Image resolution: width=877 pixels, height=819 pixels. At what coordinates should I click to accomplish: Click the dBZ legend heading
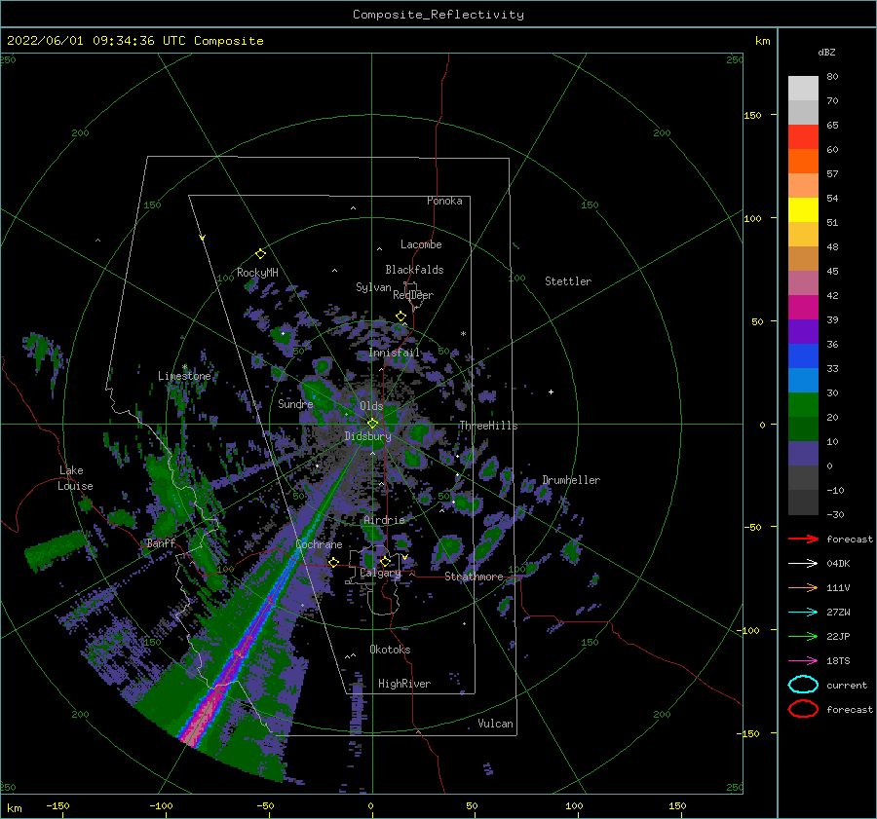826,53
